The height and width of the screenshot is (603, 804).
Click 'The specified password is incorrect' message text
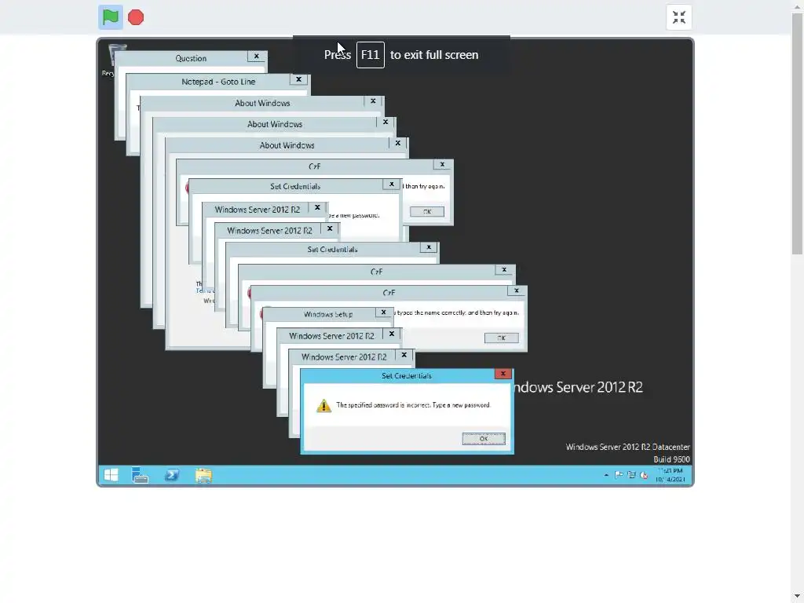click(413, 405)
